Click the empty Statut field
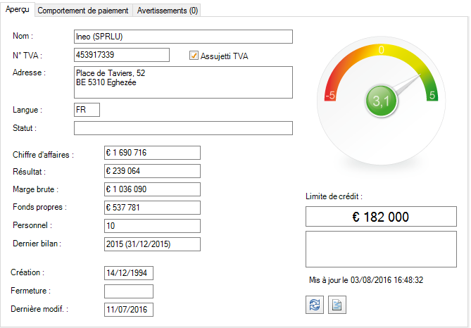 (x=182, y=128)
